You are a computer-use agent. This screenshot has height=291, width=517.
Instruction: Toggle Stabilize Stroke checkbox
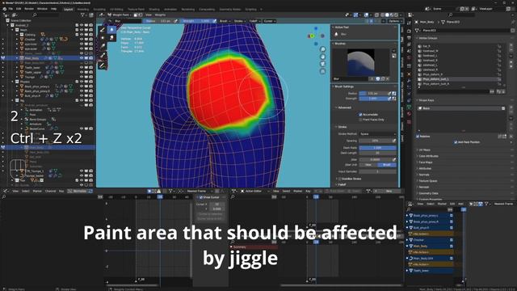point(339,179)
